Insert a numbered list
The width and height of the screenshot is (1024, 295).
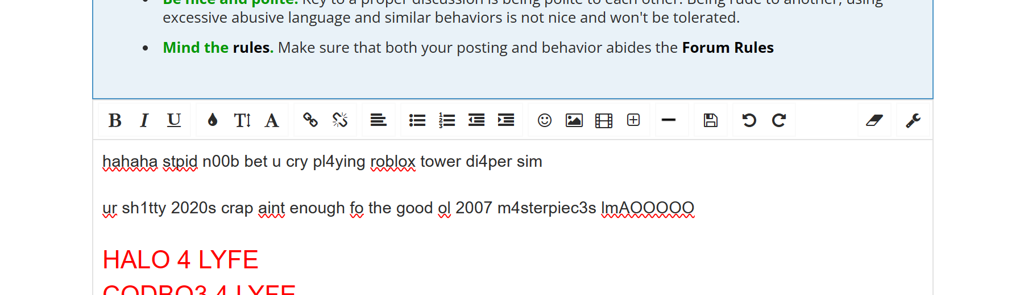tap(447, 120)
